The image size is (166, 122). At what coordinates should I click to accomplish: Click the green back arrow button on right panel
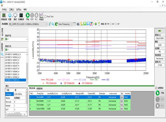[x=159, y=31]
